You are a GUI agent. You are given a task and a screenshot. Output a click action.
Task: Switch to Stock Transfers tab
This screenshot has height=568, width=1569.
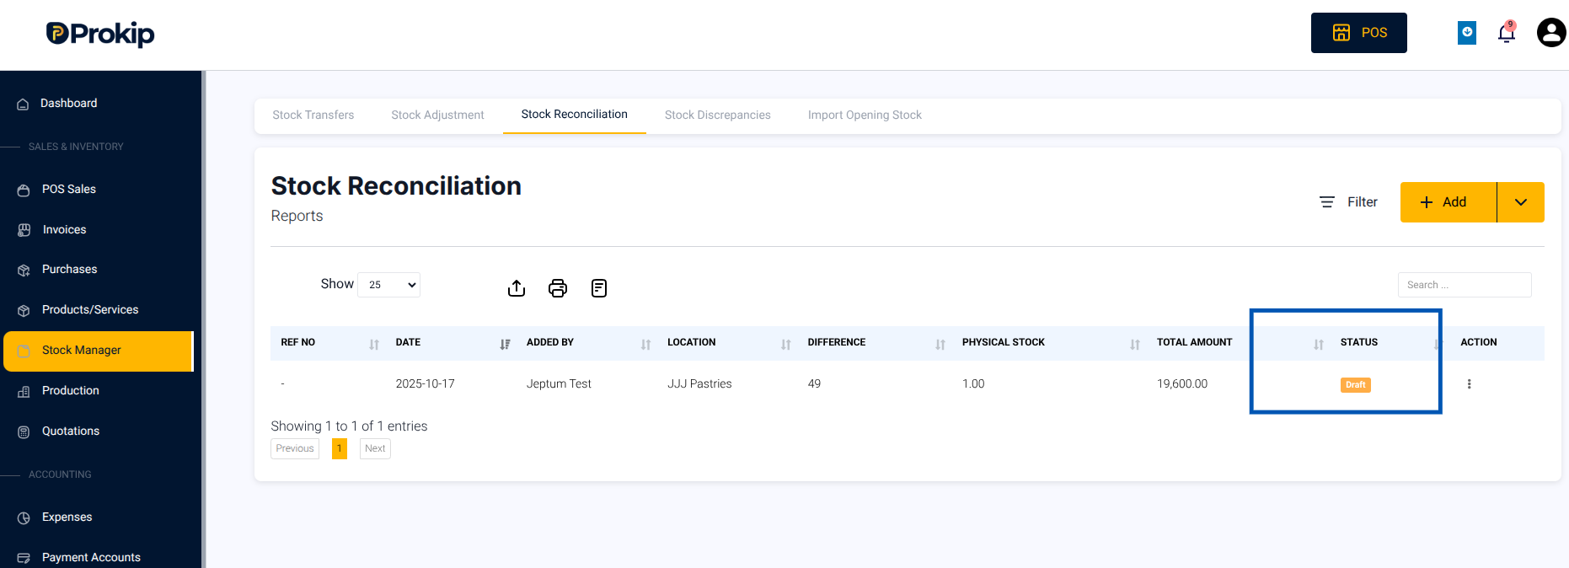pyautogui.click(x=313, y=115)
